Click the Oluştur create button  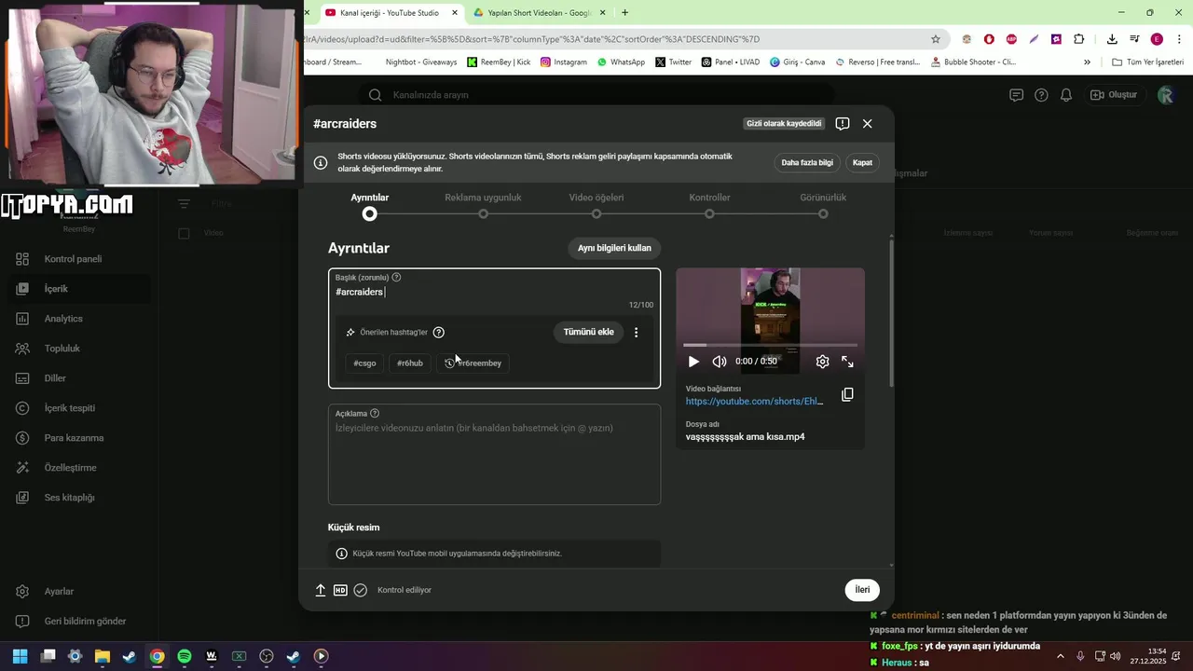(1114, 95)
